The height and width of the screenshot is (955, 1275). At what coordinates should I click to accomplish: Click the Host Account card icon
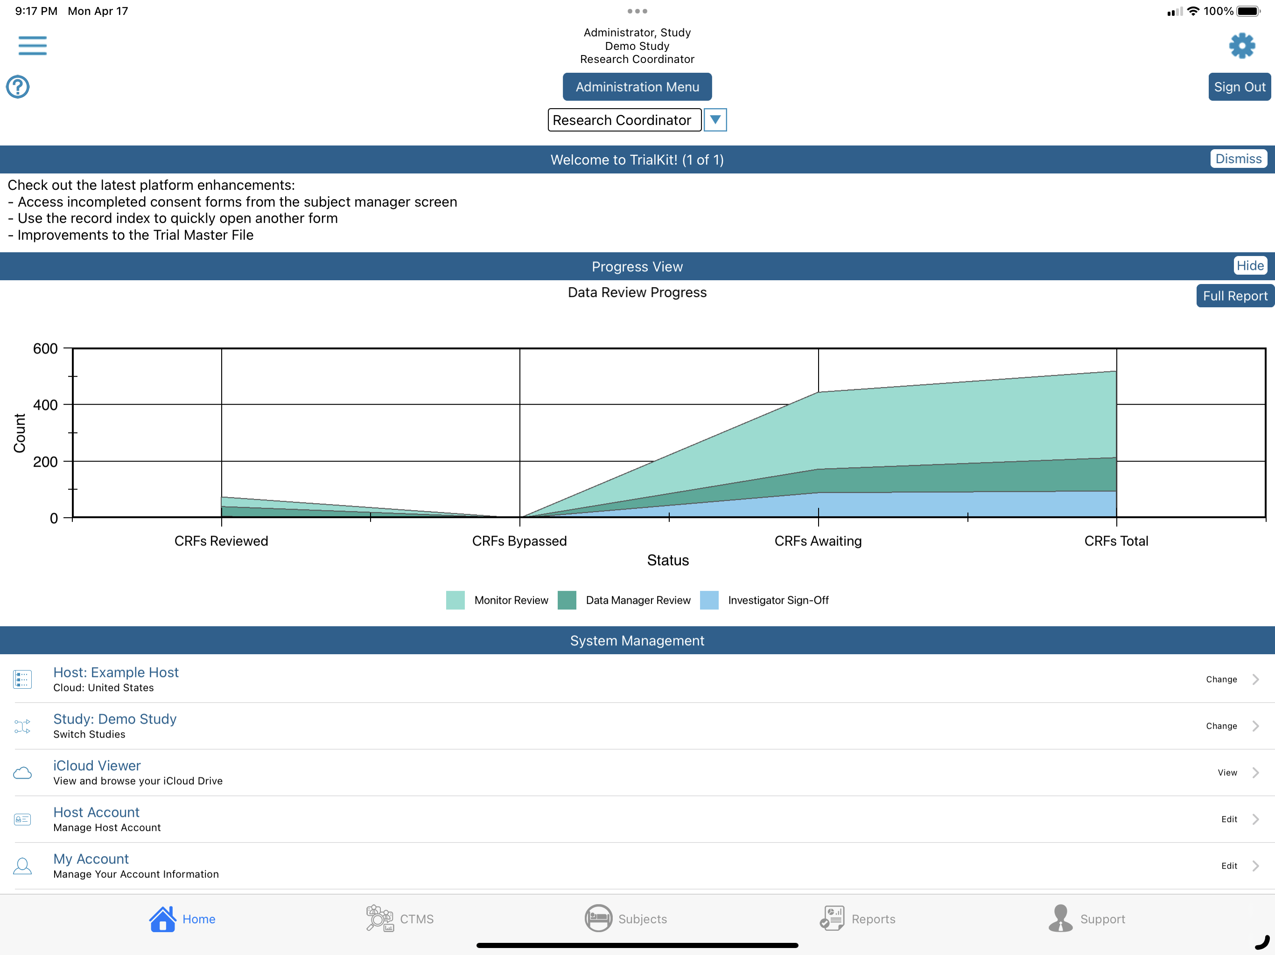tap(22, 820)
